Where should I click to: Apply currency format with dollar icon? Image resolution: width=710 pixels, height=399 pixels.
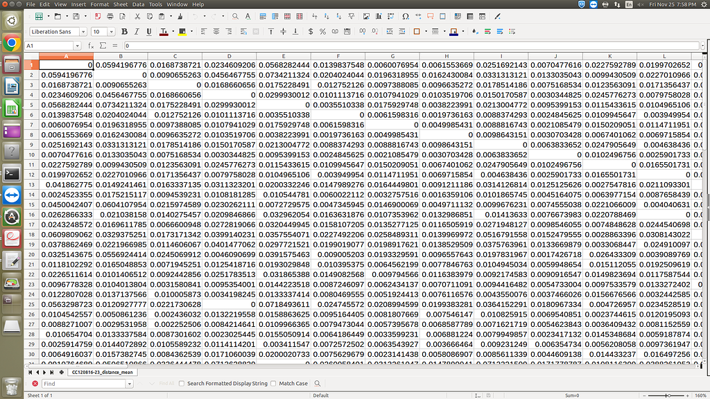click(x=311, y=31)
